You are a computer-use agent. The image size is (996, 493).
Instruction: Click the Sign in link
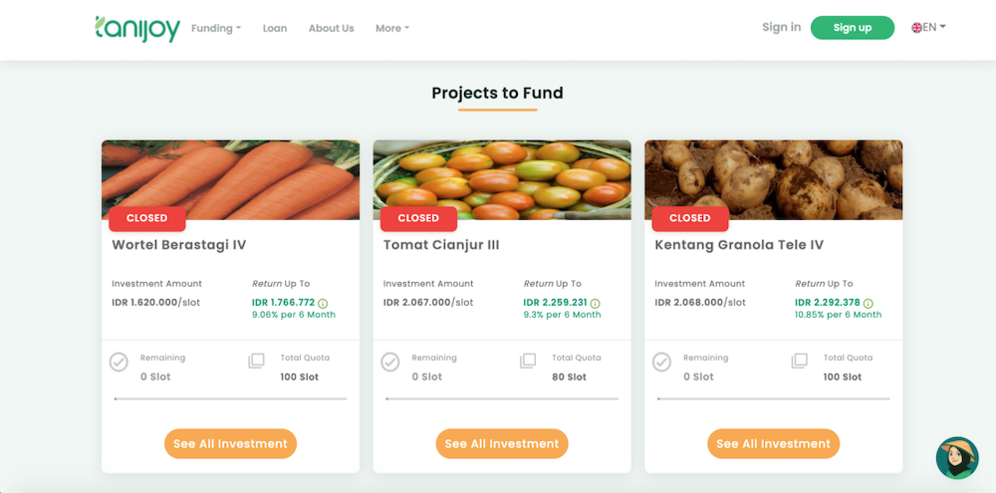tap(781, 27)
